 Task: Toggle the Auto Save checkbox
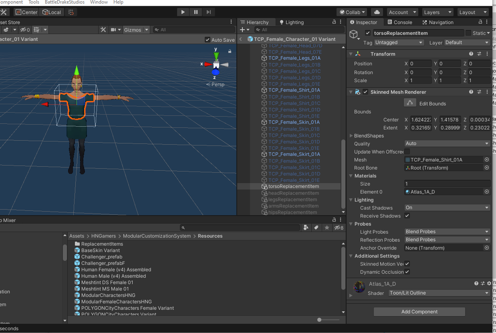(x=207, y=40)
